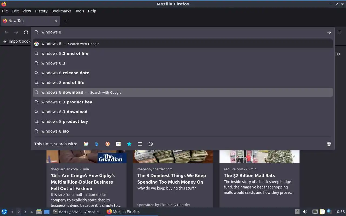Switch to workspace 1

(x=12, y=212)
